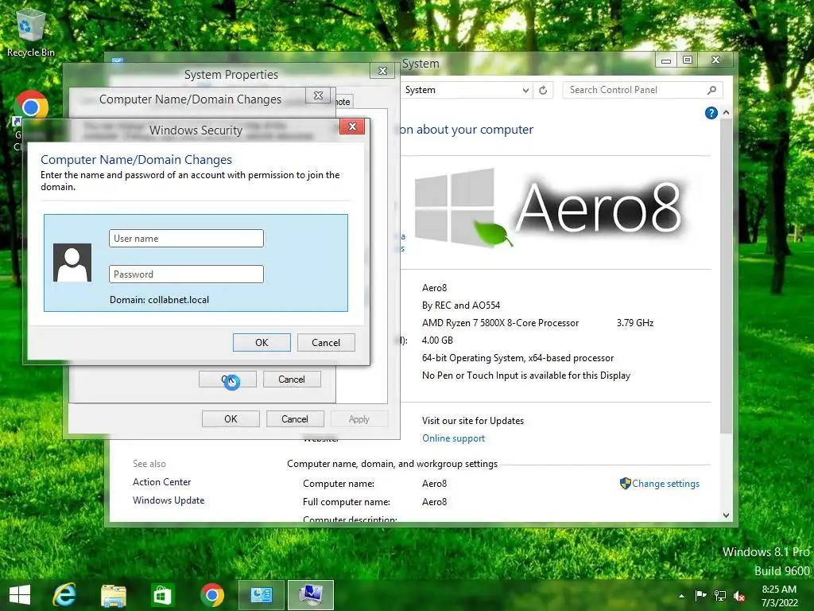Click the search magnifier in Control Panel
Viewport: 814px width, 611px height.
coord(711,90)
